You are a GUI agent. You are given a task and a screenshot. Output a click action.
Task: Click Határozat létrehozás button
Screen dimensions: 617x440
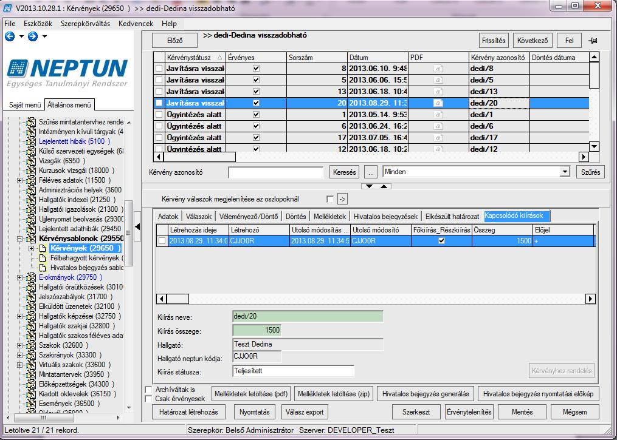click(188, 412)
